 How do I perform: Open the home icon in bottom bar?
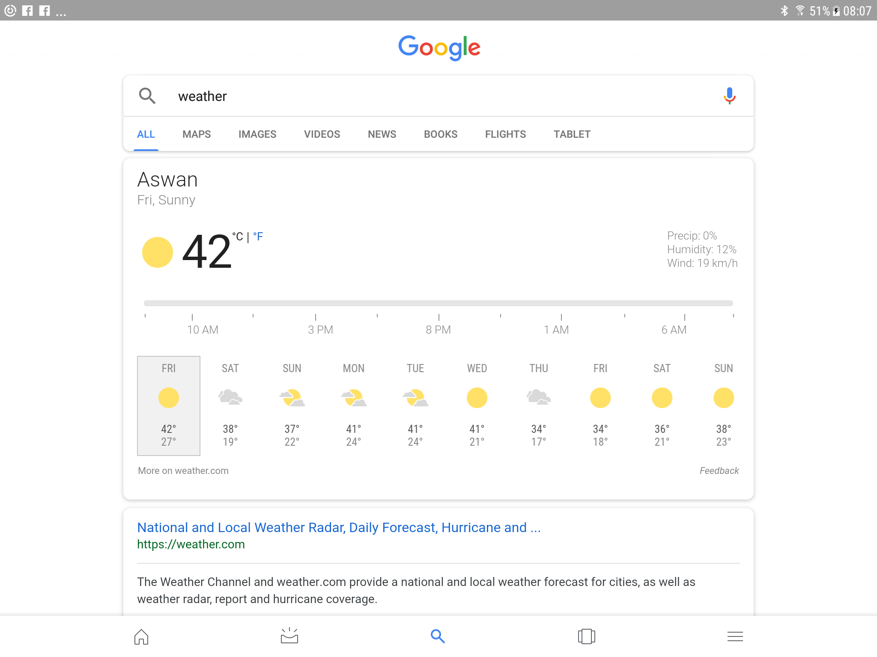coord(141,636)
